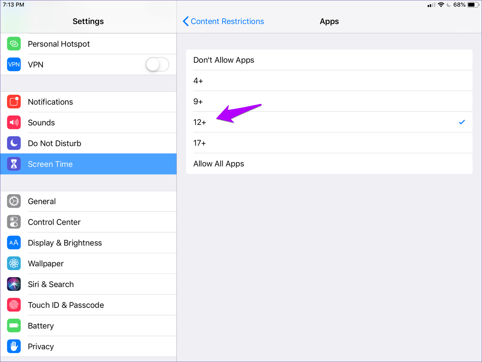The image size is (482, 362).
Task: Toggle the VPN switch on
Action: 157,64
